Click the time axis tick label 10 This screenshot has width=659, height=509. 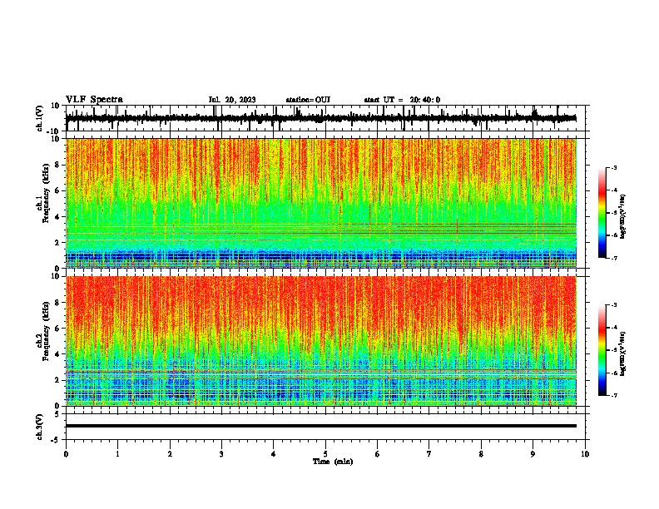(585, 454)
